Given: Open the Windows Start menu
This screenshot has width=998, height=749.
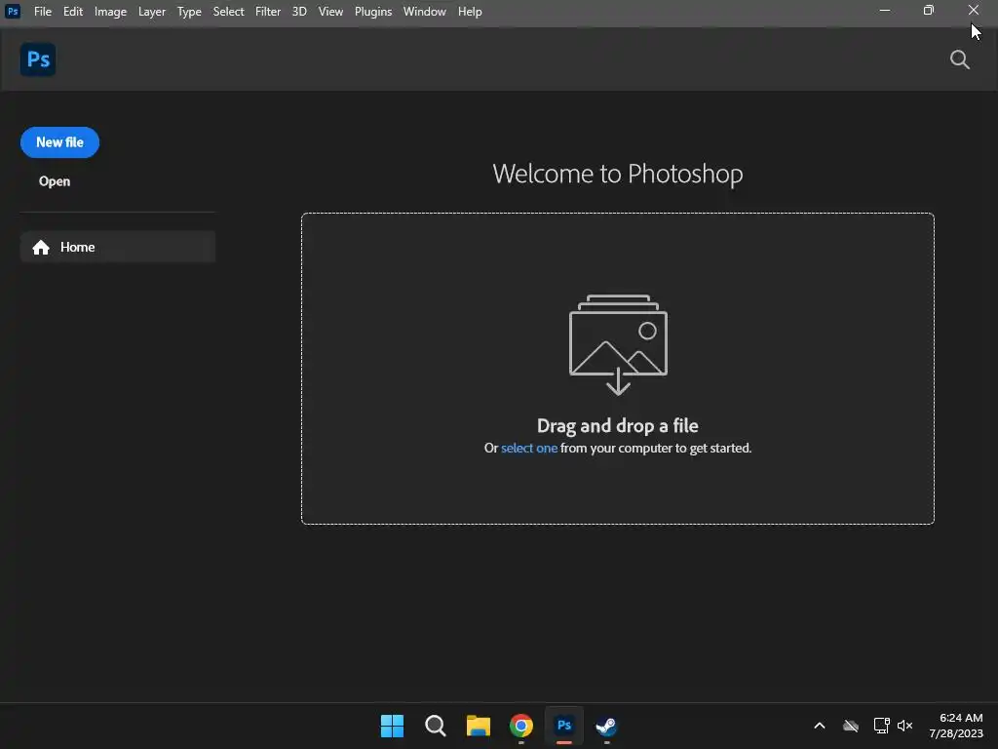Looking at the screenshot, I should tap(392, 726).
